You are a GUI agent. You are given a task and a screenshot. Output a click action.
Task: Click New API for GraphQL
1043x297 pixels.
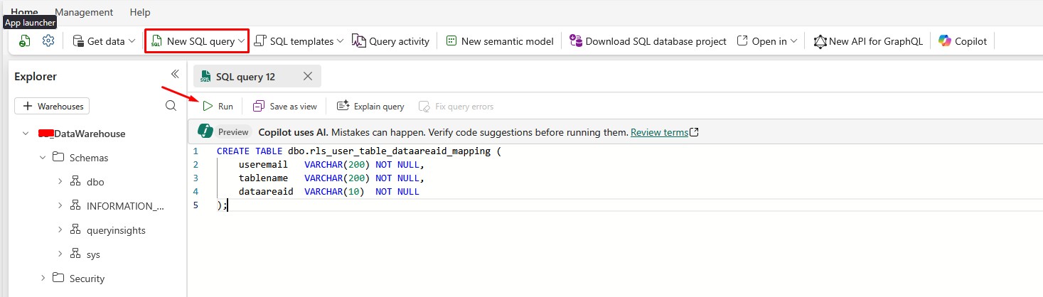(x=868, y=41)
